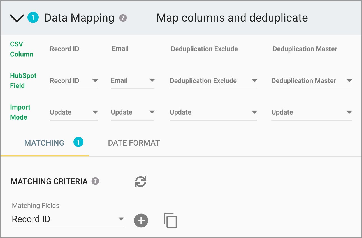Select the Matching tab
362x238 pixels.
(x=44, y=143)
